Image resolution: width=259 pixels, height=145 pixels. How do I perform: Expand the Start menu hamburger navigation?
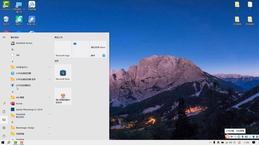pos(4,37)
